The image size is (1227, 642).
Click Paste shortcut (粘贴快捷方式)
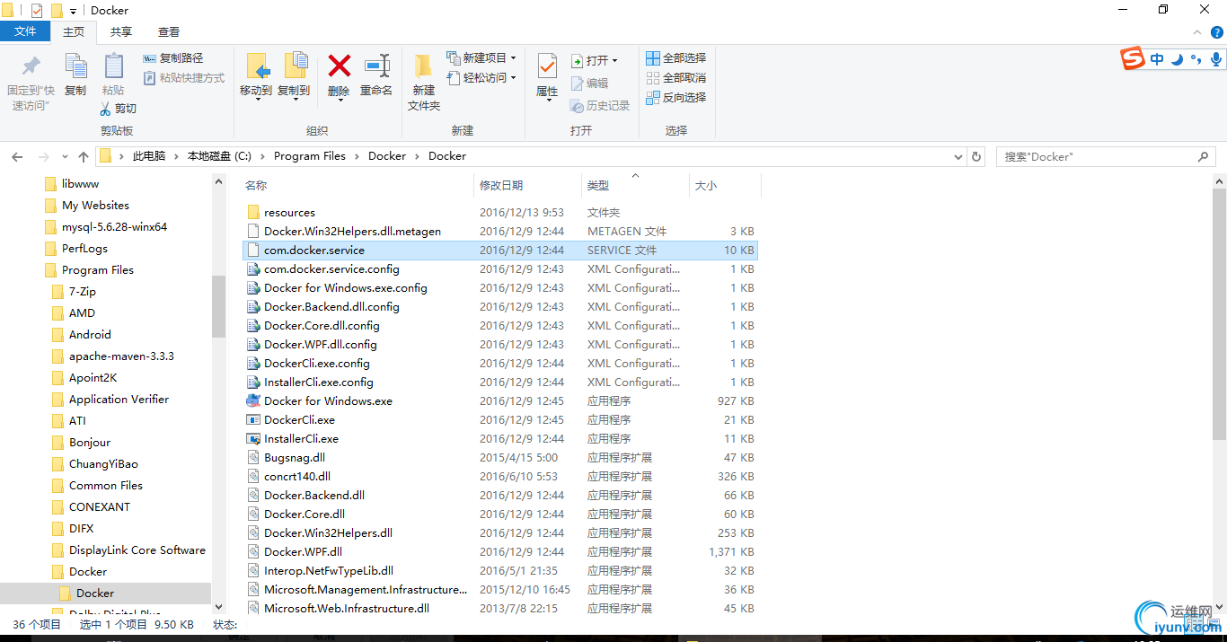(184, 78)
